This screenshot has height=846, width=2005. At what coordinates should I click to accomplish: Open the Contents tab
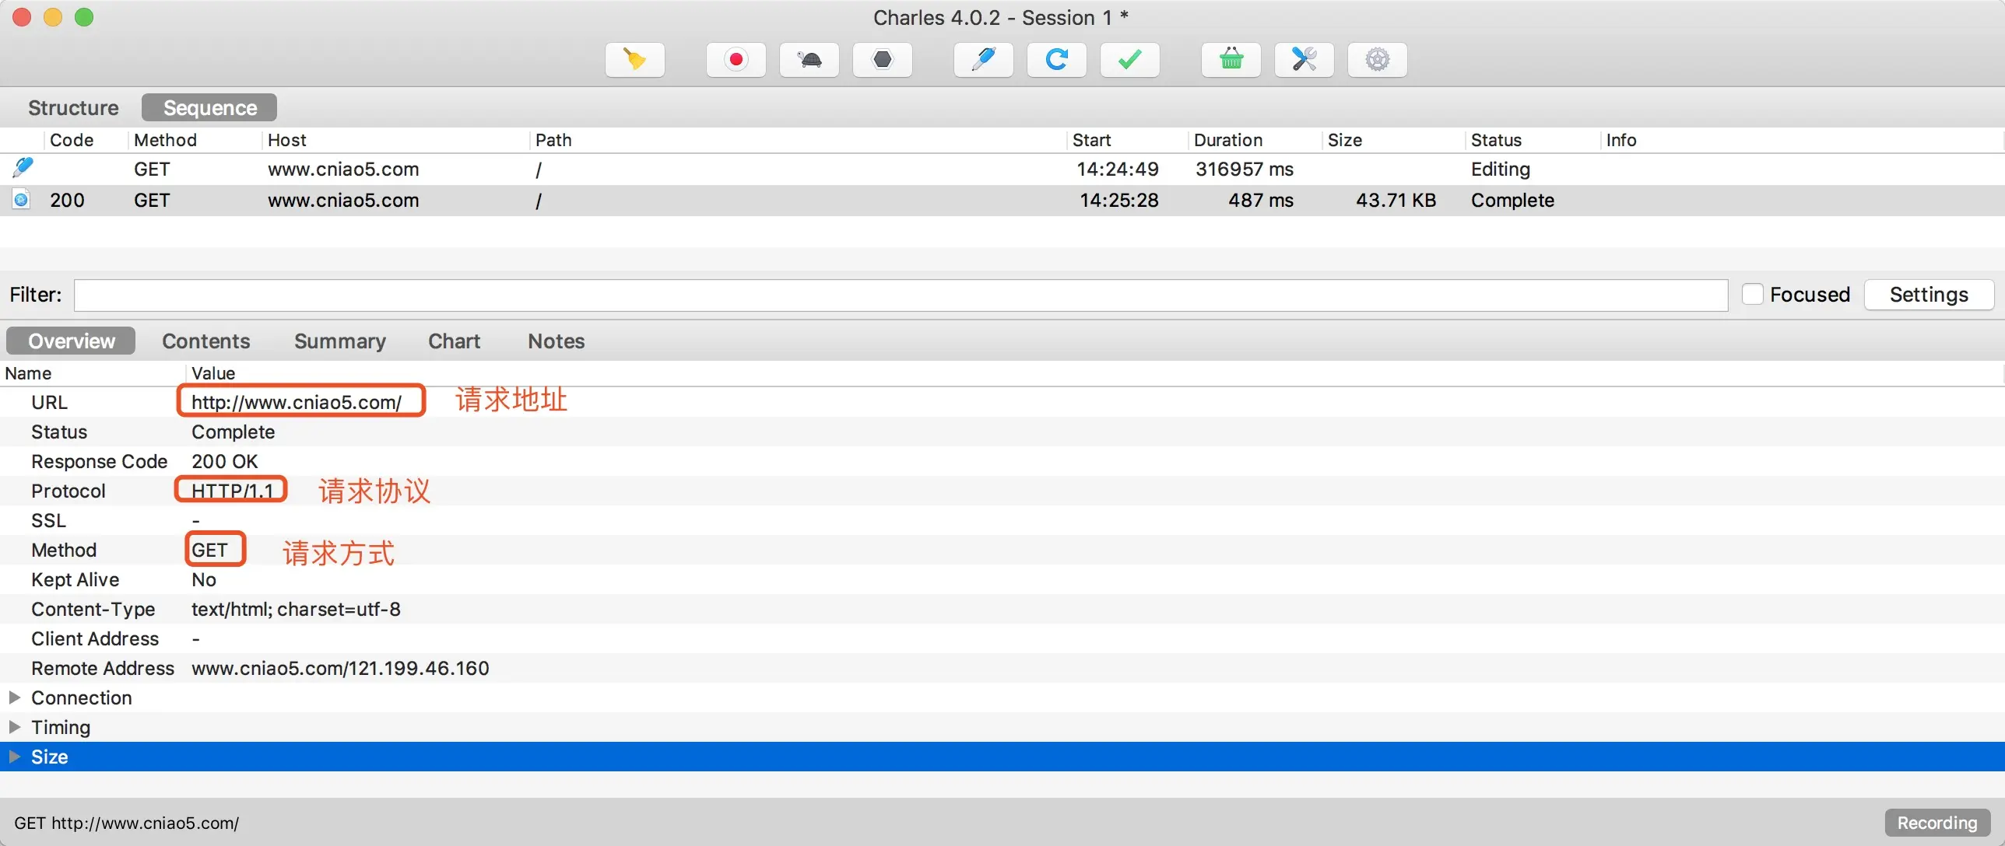205,341
